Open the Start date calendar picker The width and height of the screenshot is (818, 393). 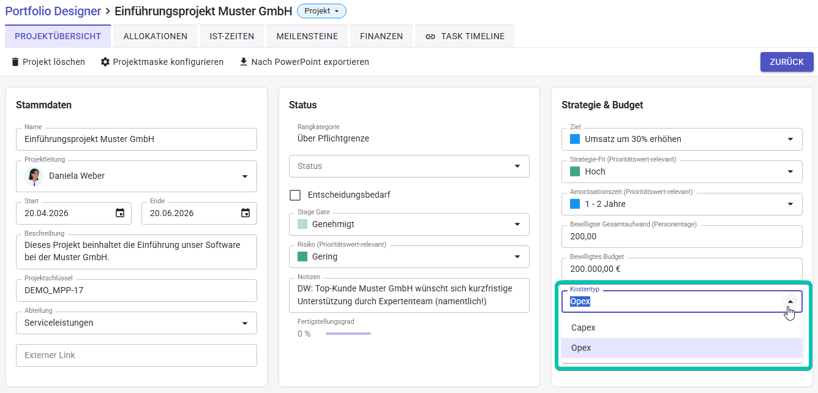point(120,213)
